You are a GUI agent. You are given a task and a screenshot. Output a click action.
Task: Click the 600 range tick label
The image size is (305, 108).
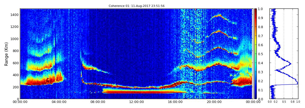pyautogui.click(x=15, y=63)
